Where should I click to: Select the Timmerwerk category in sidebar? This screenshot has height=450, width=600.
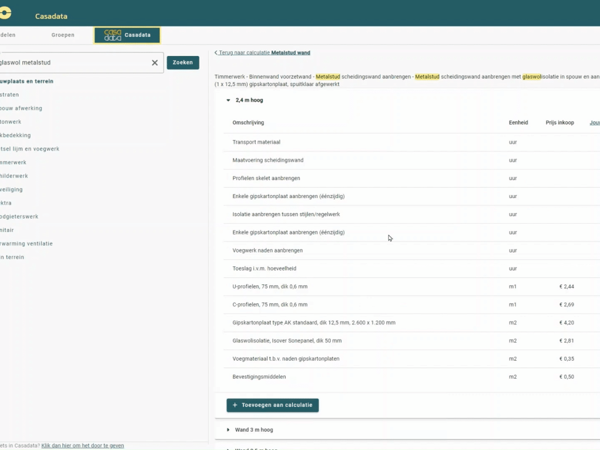pos(13,162)
